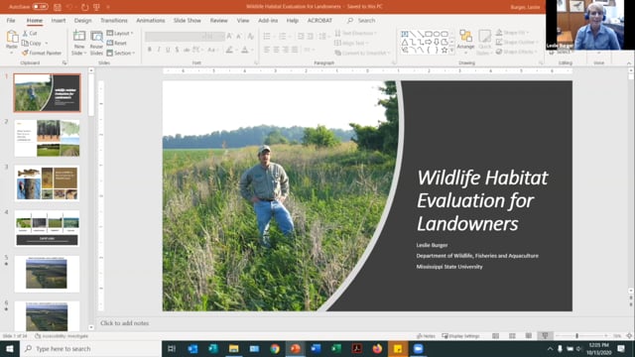Expand the shapes gallery More arrow
The image size is (635, 357).
tap(452, 51)
